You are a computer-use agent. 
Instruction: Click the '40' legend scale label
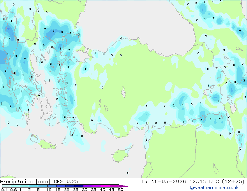[x=102, y=189]
